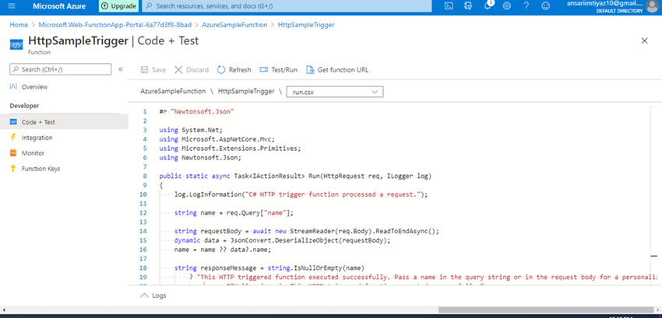The width and height of the screenshot is (662, 318).
Task: Click HttpSampleTrigger in the file path
Action: click(x=246, y=91)
